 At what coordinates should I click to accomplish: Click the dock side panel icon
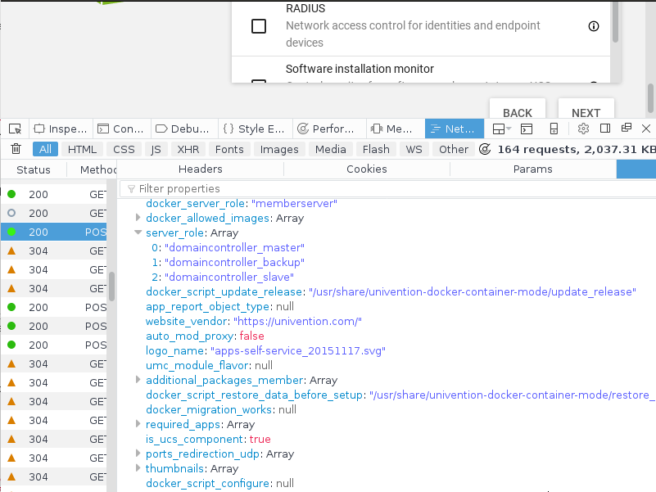coord(605,129)
